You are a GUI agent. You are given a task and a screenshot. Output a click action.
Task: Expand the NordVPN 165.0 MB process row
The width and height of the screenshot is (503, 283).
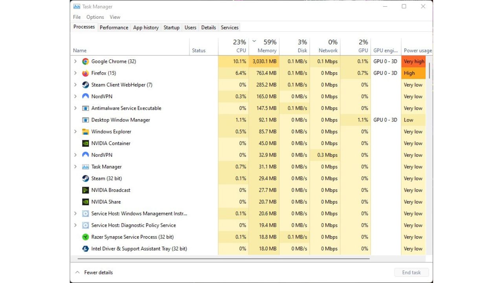pos(75,96)
